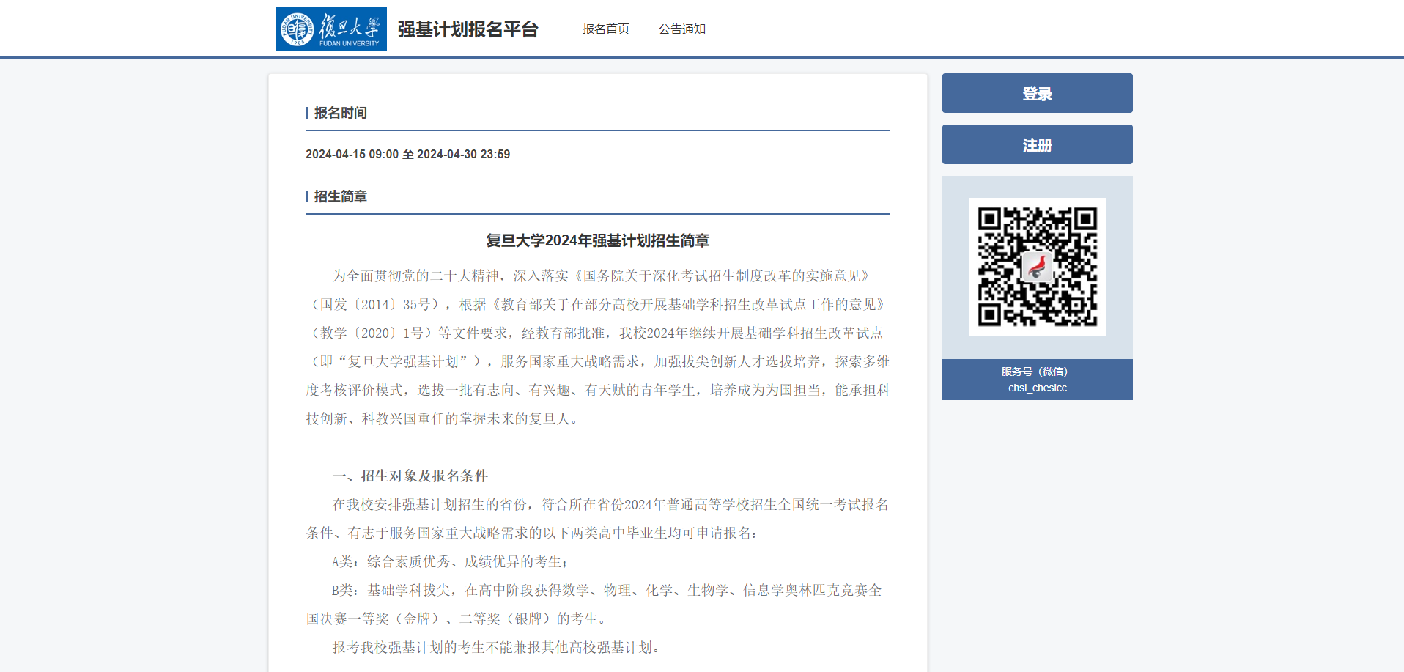Click the 一、招生对象及报名条件 subheading

(410, 476)
